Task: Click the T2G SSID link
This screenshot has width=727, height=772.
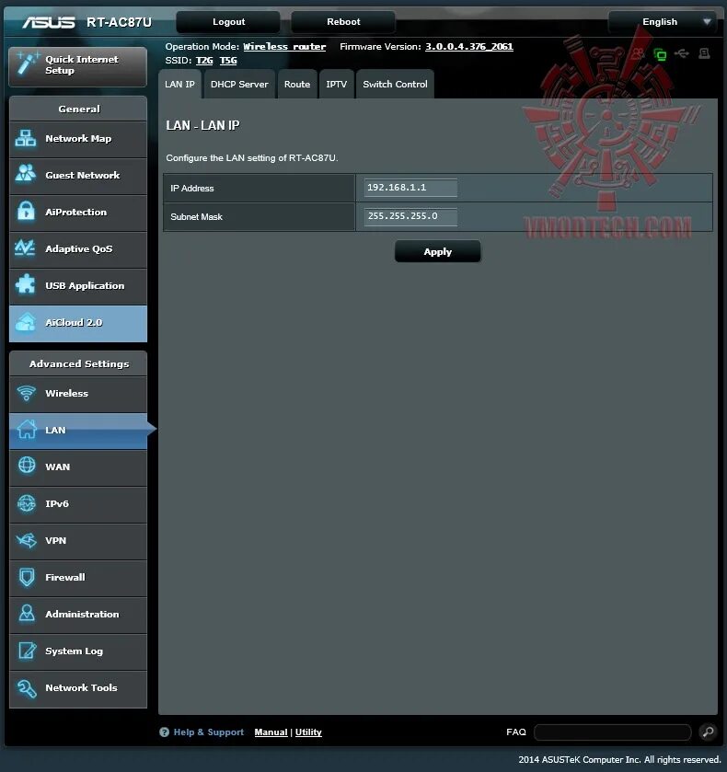Action: point(204,61)
